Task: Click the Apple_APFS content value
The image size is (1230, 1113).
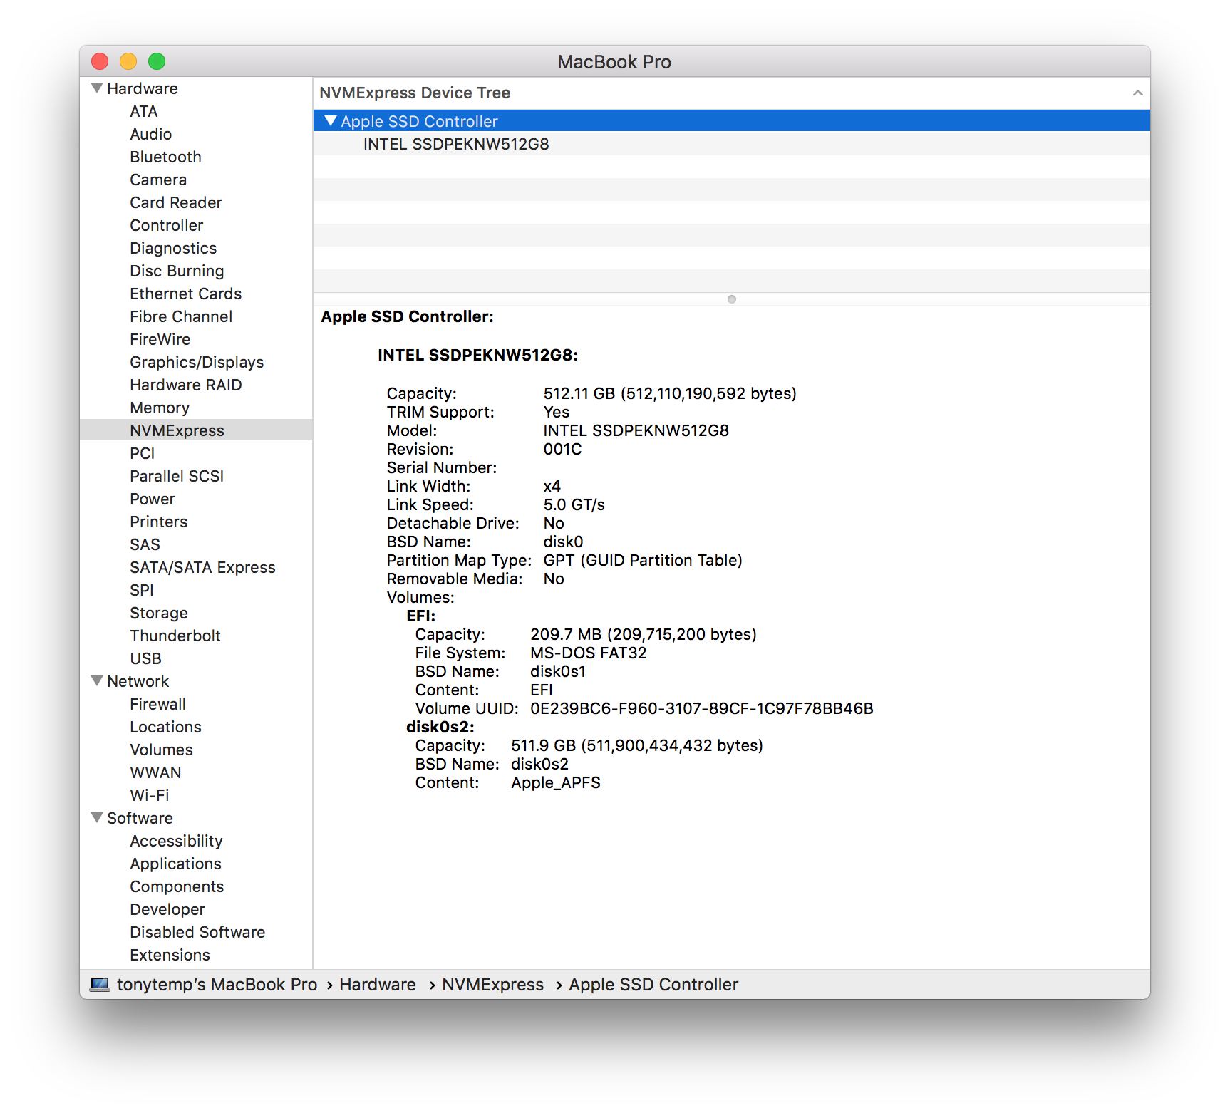Action: [556, 782]
